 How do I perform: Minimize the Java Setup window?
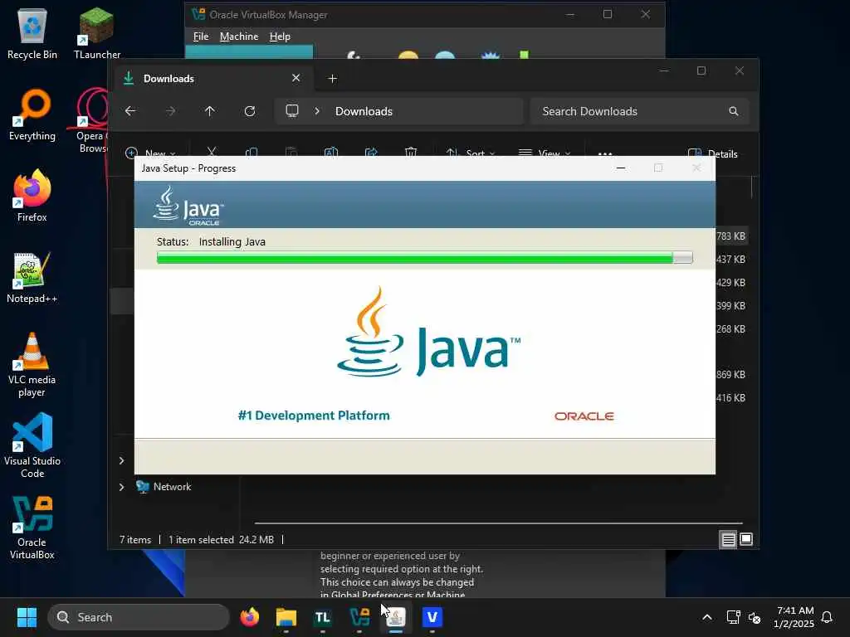coord(621,168)
